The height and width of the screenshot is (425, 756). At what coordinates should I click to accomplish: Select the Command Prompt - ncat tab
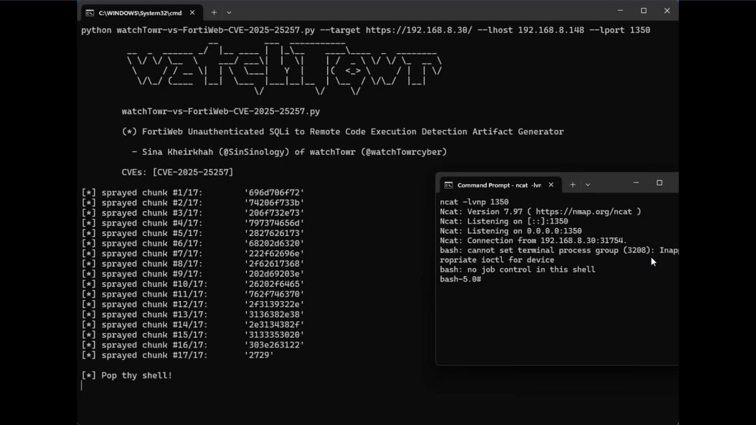(x=498, y=184)
